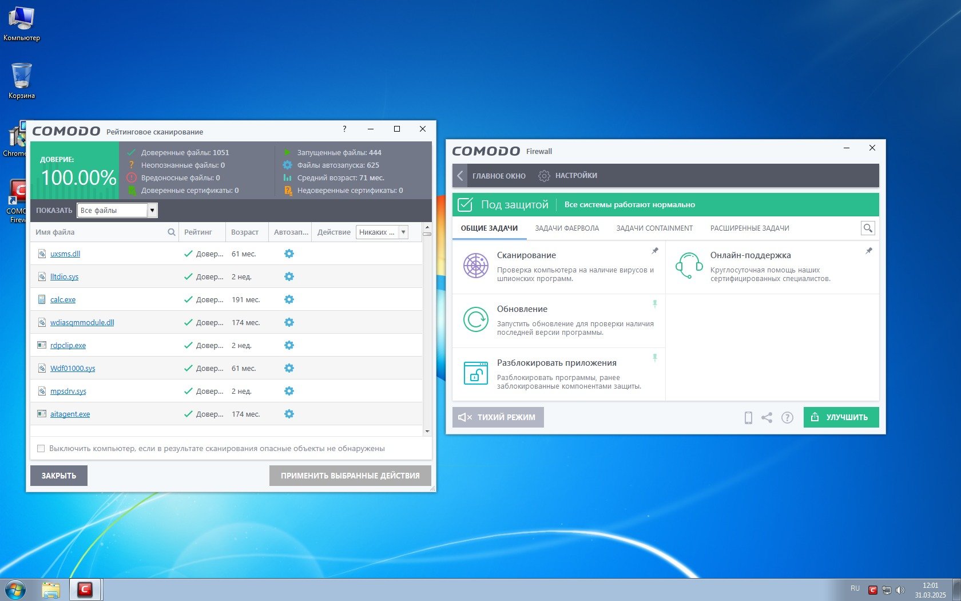Enable shutdown after scan checkbox
This screenshot has height=601, width=961.
pos(41,449)
